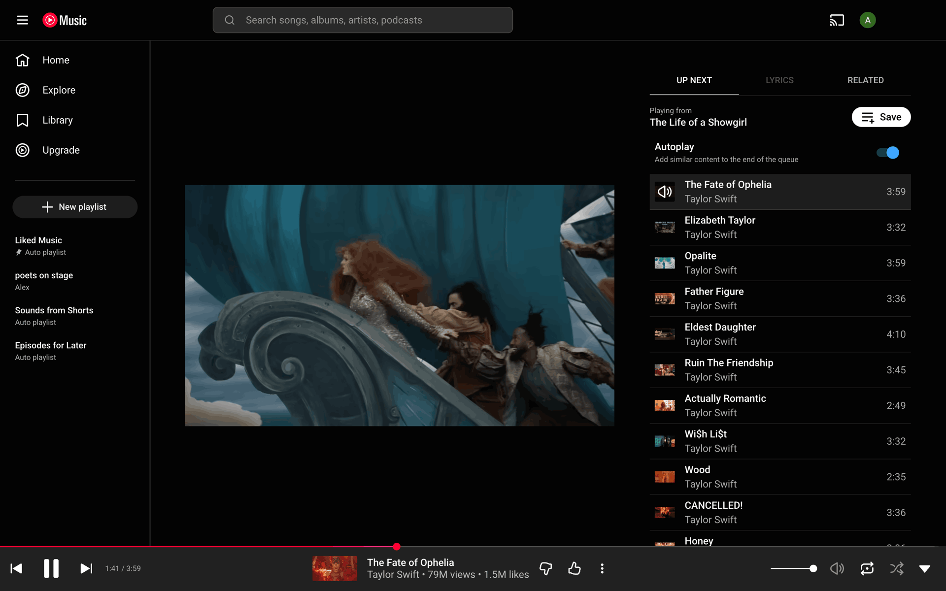
Task: Skip to next track
Action: [86, 568]
